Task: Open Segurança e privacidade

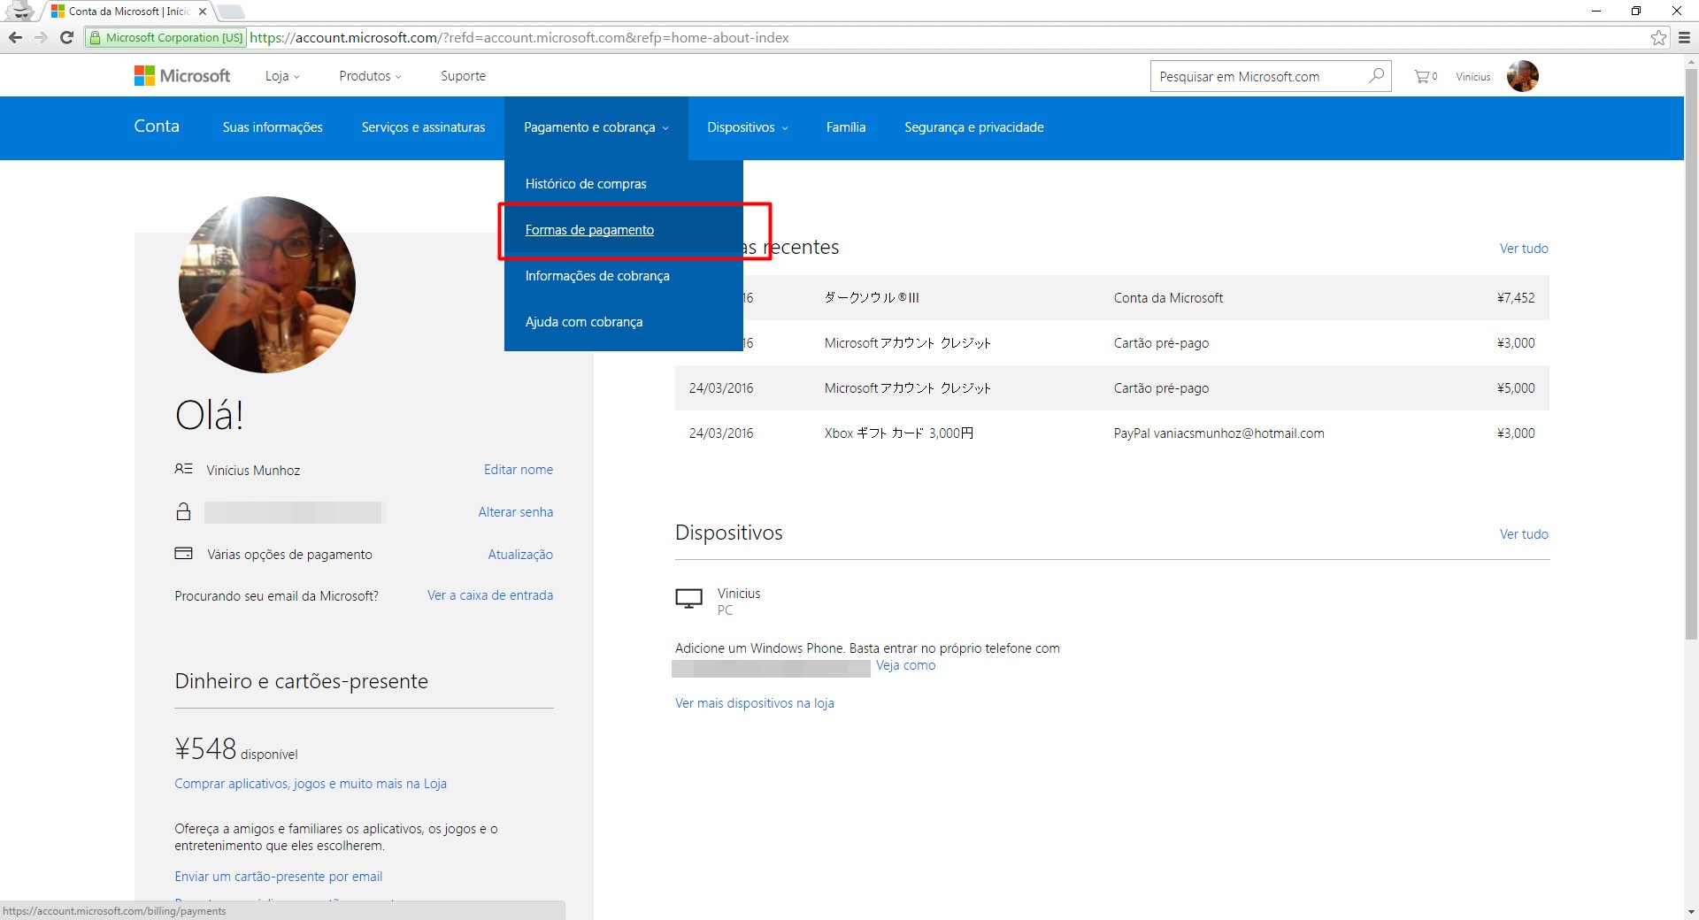Action: [x=973, y=127]
